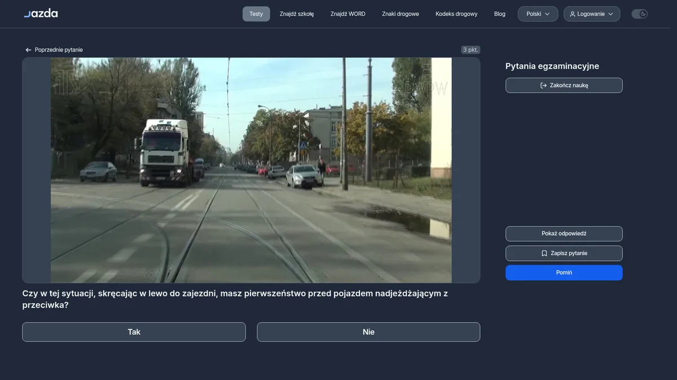Viewport: 677px width, 380px height.
Task: Click the 3 pkt. badge
Action: 471,50
